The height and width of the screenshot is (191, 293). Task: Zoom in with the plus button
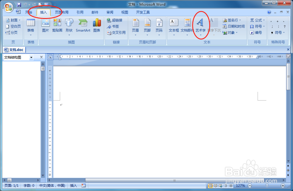[x=283, y=186]
